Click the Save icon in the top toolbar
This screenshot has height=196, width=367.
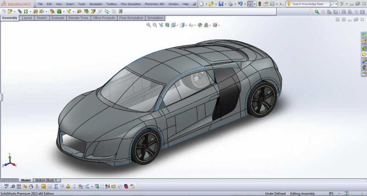[x=221, y=4]
